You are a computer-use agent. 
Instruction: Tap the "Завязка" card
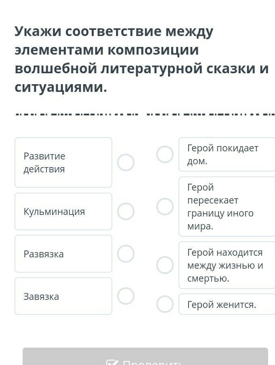pos(63,296)
